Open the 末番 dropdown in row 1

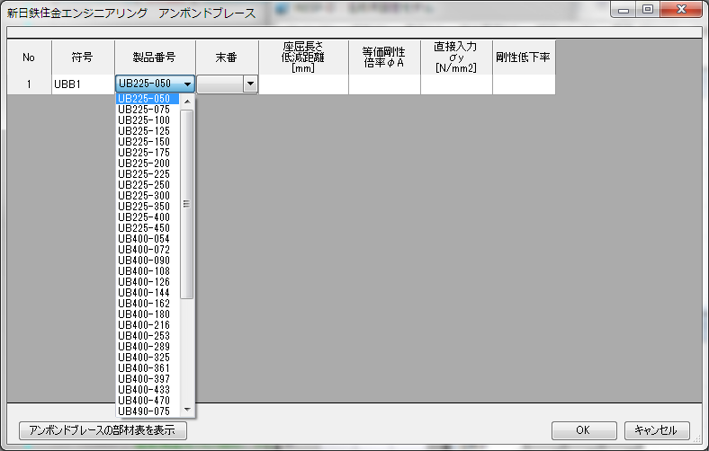(228, 84)
